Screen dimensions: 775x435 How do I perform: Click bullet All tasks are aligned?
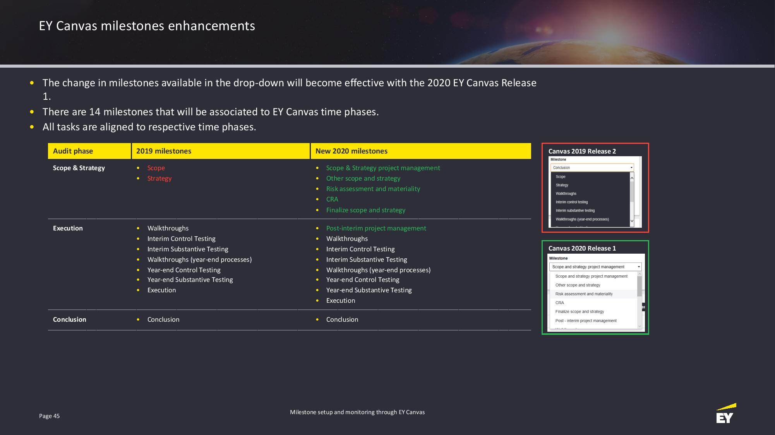(149, 127)
